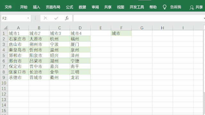Switch to the 插入 ribbon tab
The width and height of the screenshot is (205, 115).
point(36,7)
